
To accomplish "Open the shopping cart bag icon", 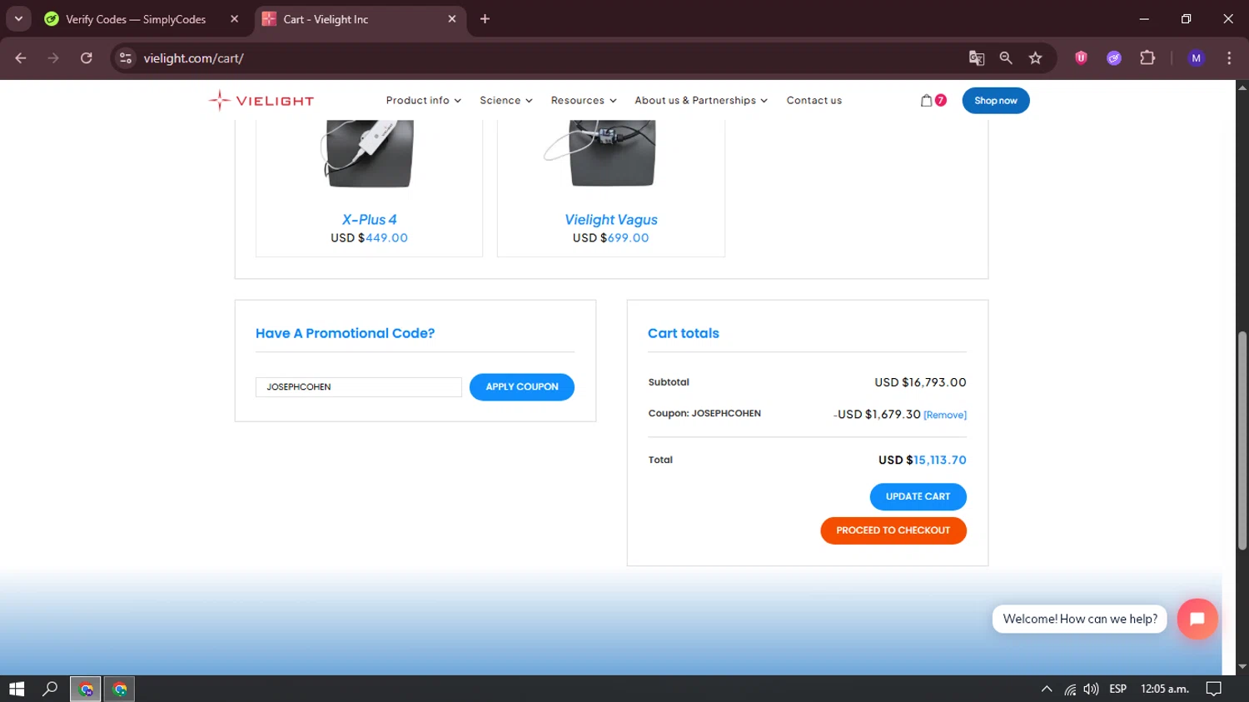I will 926,101.
